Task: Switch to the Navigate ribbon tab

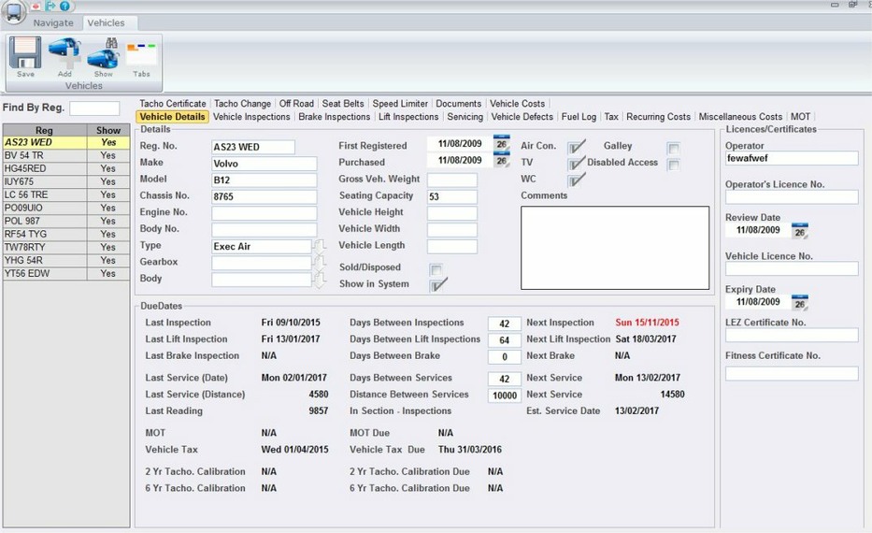Action: tap(53, 22)
